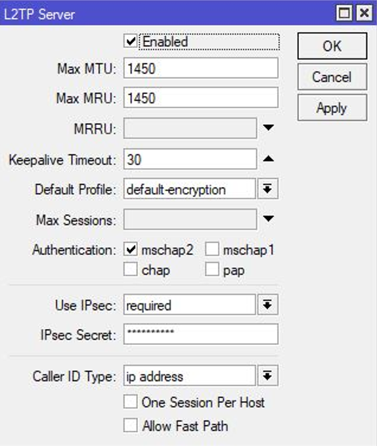Click the Apply button
Screen dimensions: 377x446
pyautogui.click(x=332, y=108)
